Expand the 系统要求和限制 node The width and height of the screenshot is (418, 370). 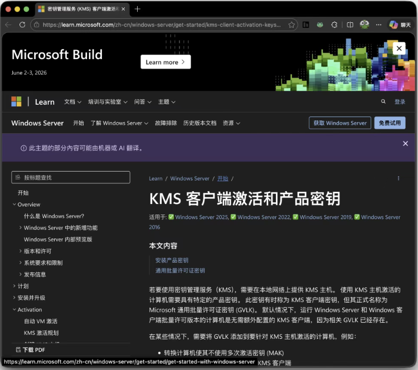[x=21, y=262]
